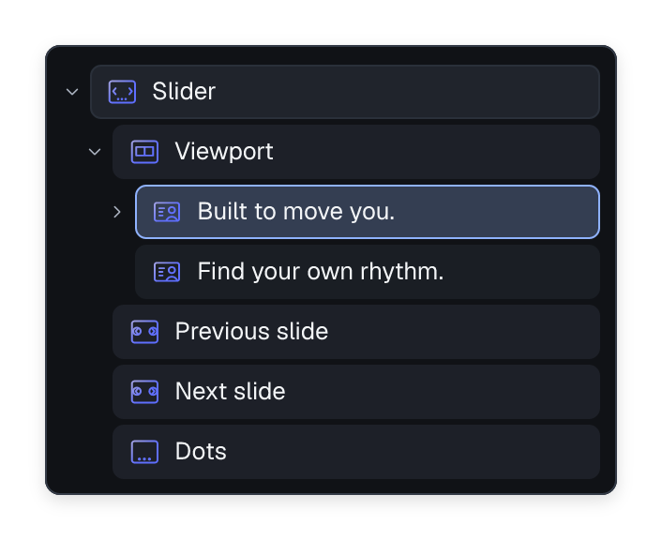Select the Slider row

(345, 92)
